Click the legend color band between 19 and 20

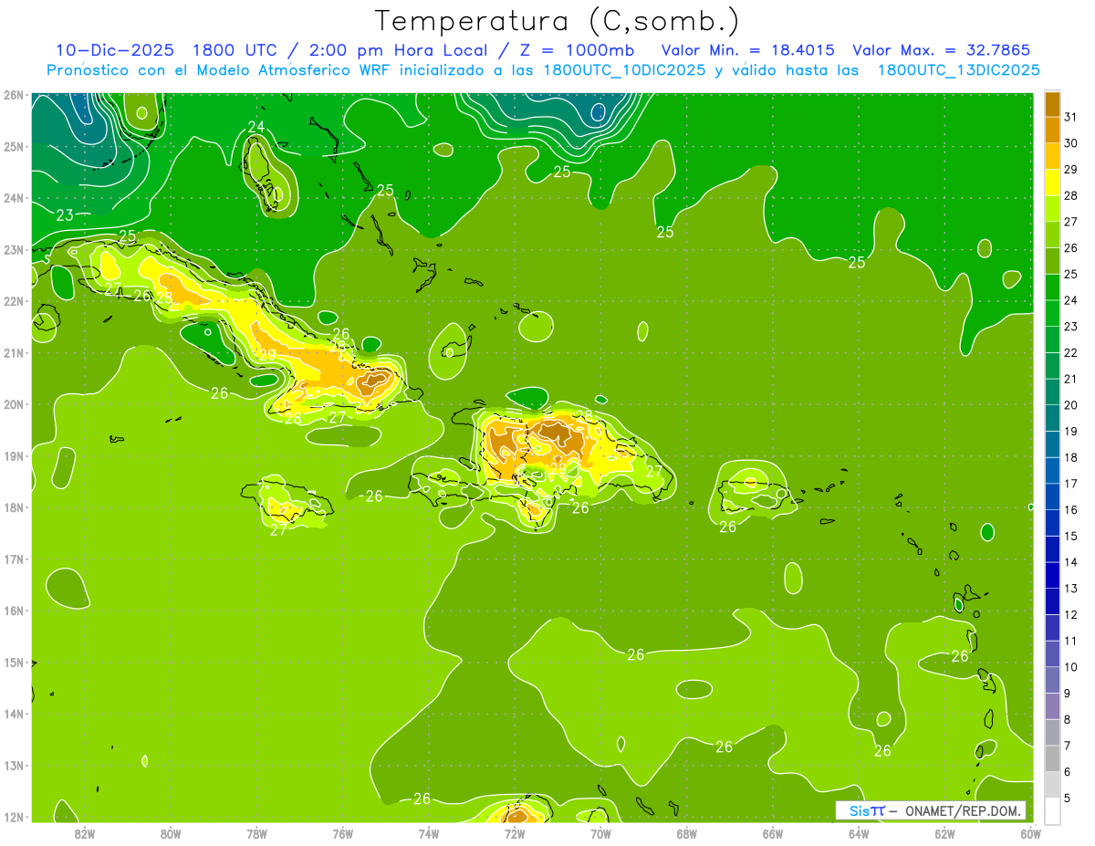(1052, 418)
